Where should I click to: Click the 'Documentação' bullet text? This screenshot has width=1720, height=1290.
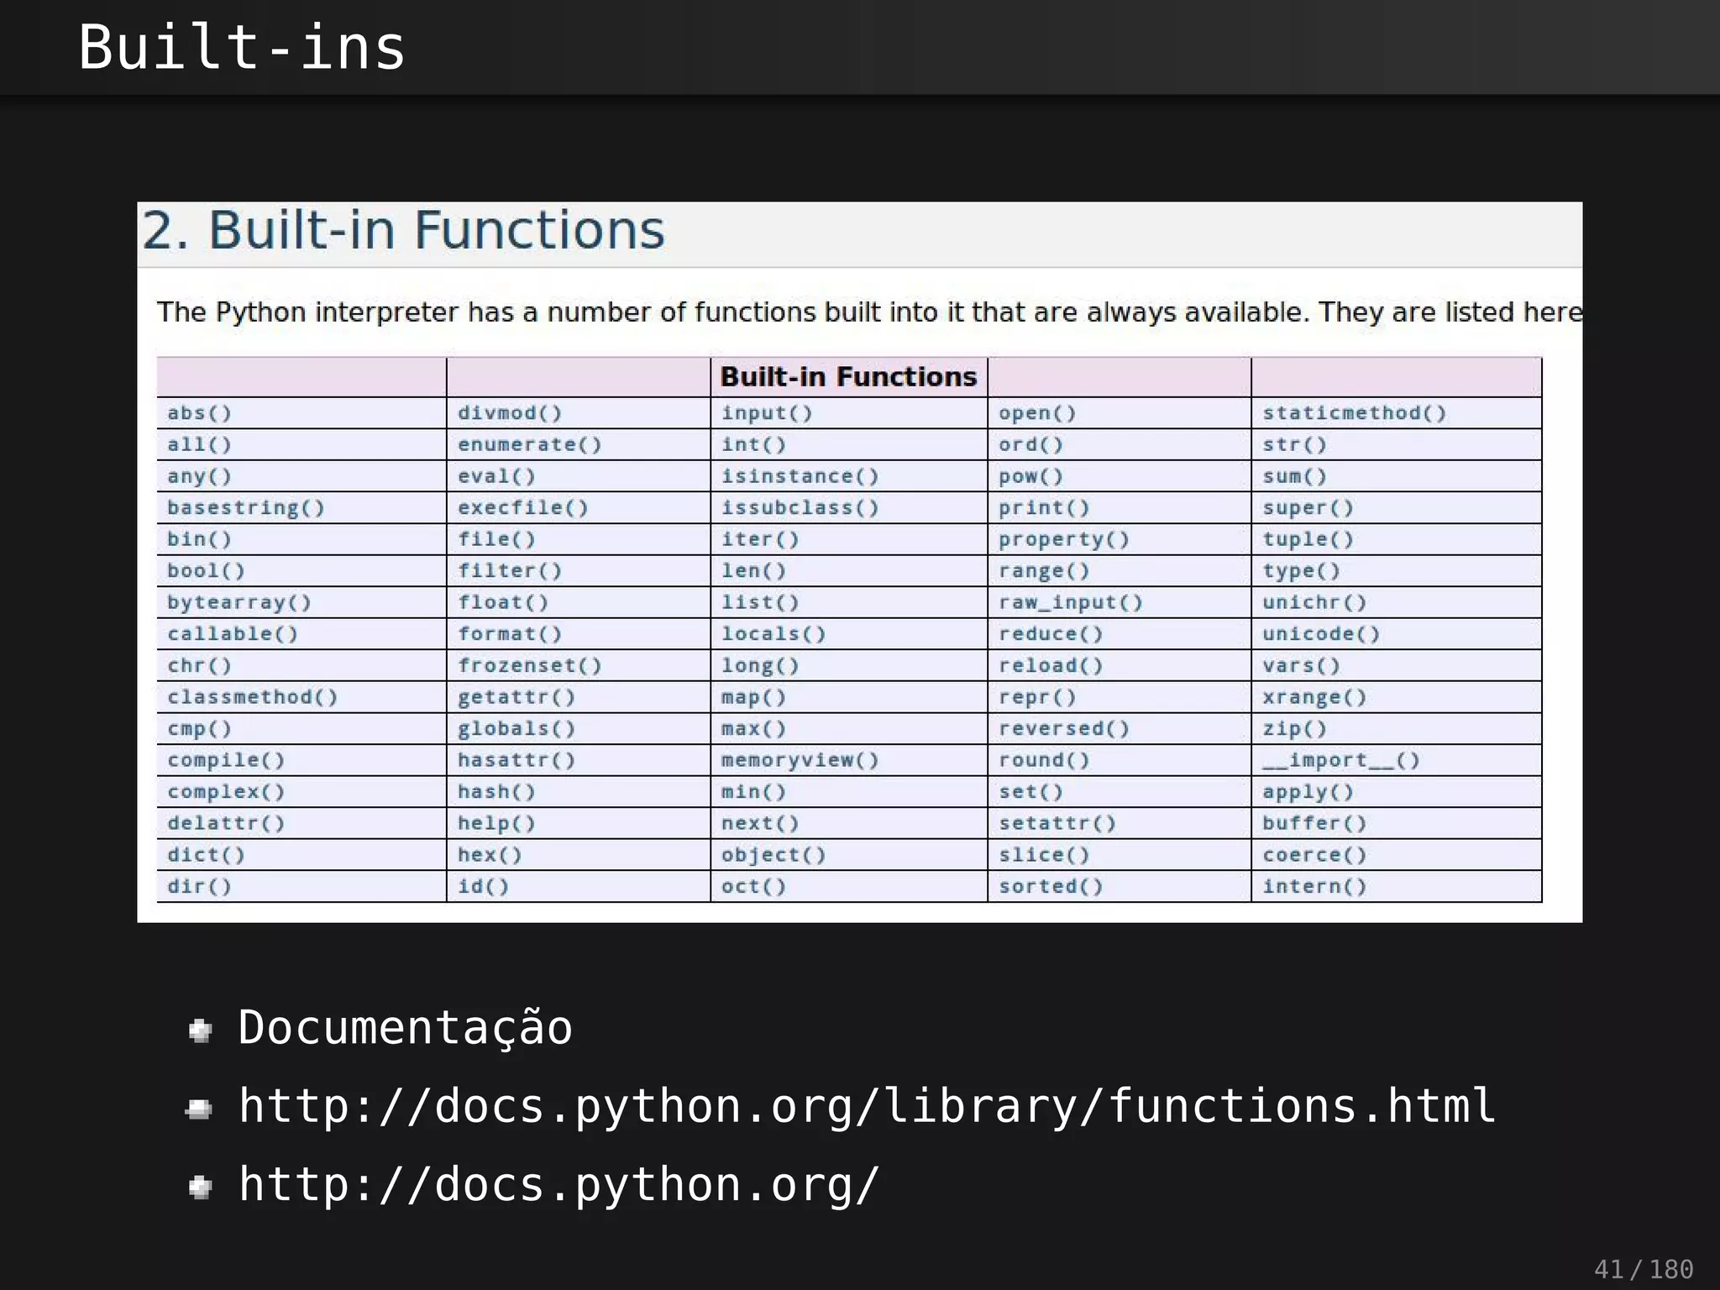(x=405, y=1029)
